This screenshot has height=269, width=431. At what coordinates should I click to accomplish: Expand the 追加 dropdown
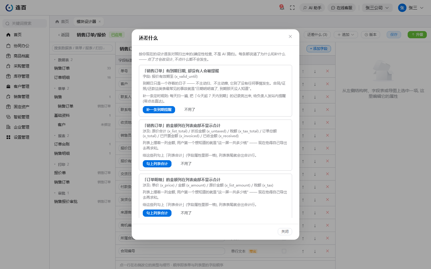346,35
